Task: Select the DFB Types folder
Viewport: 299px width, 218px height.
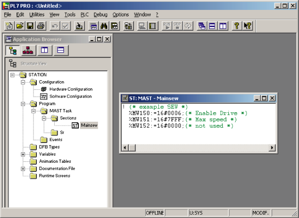Action: [x=49, y=147]
